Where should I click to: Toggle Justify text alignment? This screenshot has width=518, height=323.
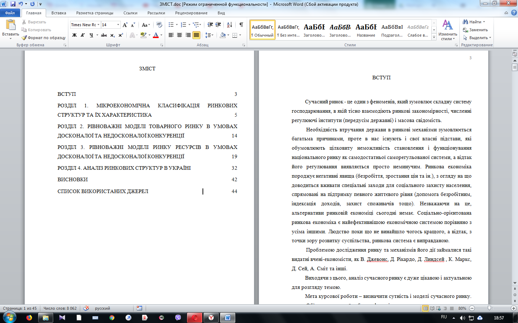click(196, 35)
